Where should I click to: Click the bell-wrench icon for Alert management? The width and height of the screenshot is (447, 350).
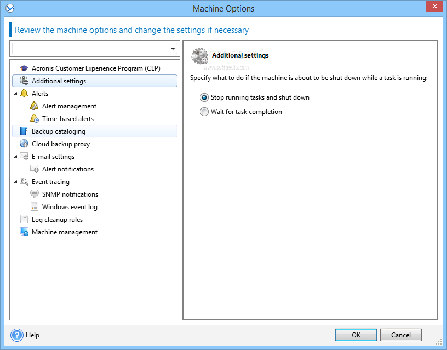pos(34,106)
